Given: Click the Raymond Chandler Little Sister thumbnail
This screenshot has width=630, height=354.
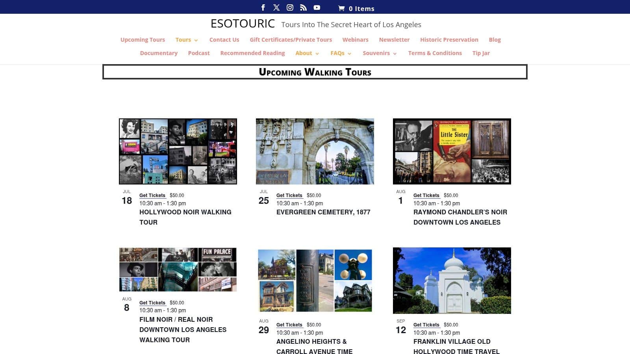Looking at the screenshot, I should coord(452,151).
